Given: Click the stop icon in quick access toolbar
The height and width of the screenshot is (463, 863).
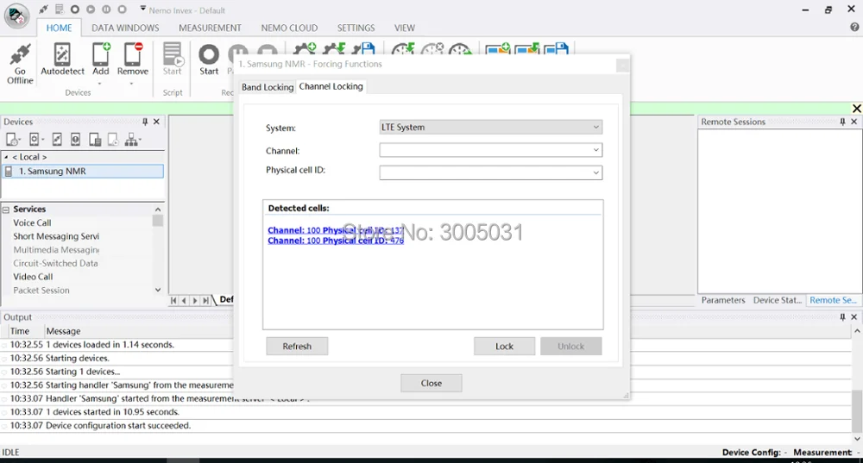Looking at the screenshot, I should pos(123,9).
